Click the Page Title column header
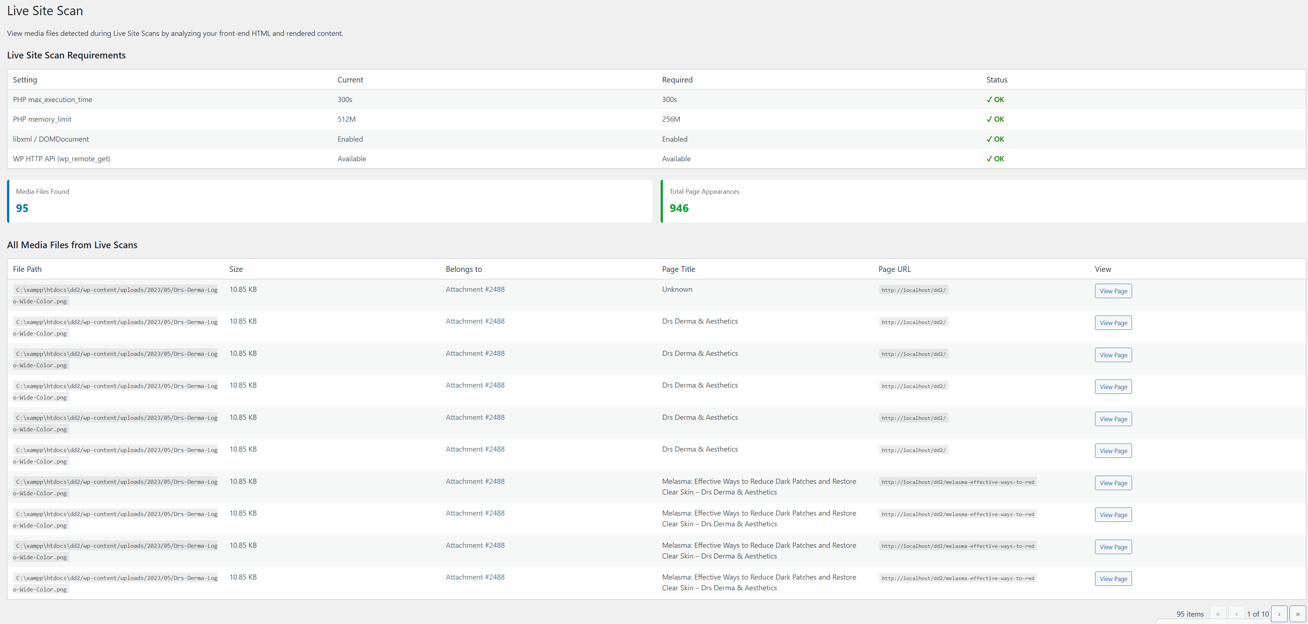The height and width of the screenshot is (624, 1308). click(678, 269)
